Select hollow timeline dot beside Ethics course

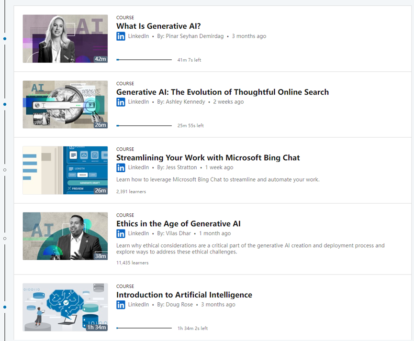[5, 238]
